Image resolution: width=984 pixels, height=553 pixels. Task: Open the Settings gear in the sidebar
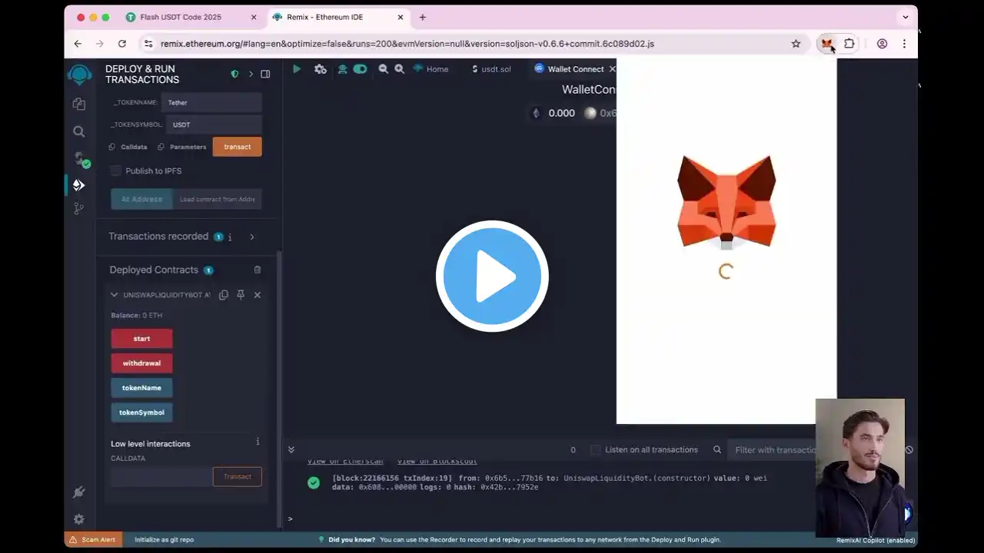[x=79, y=519]
